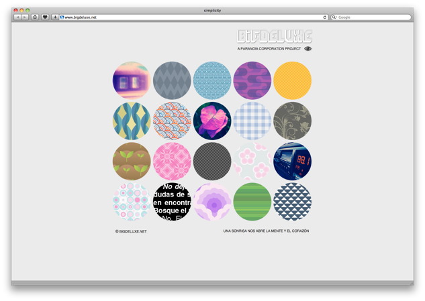This screenshot has height=301, width=425.
Task: Click the © BIGDELUXE.NET footer text
Action: point(130,231)
